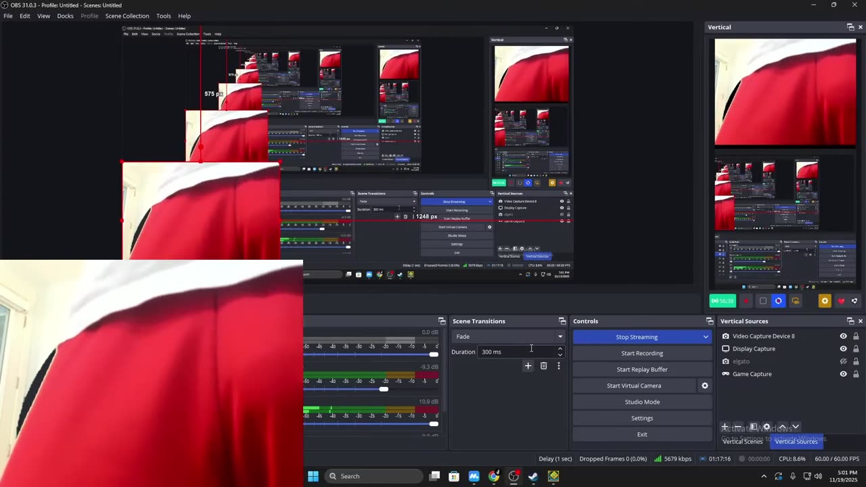Screen dimensions: 866x487
Task: Click the blue circular replay icon in Vertical dock
Action: pyautogui.click(x=779, y=301)
